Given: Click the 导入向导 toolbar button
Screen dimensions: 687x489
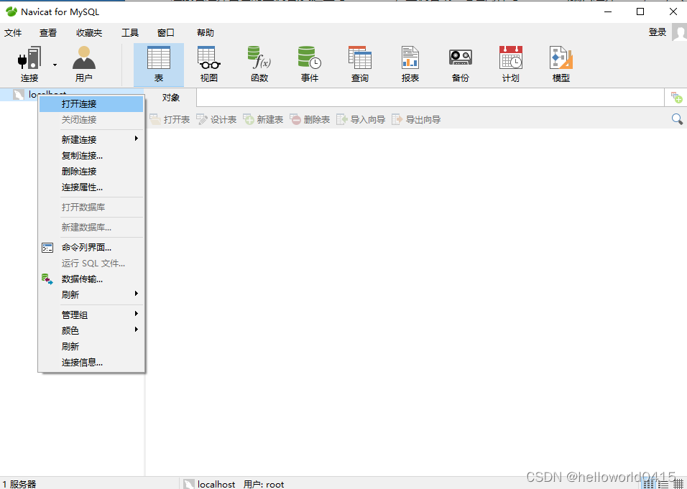Looking at the screenshot, I should click(x=361, y=119).
